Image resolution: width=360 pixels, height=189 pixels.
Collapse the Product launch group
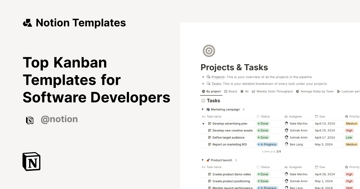pos(202,160)
